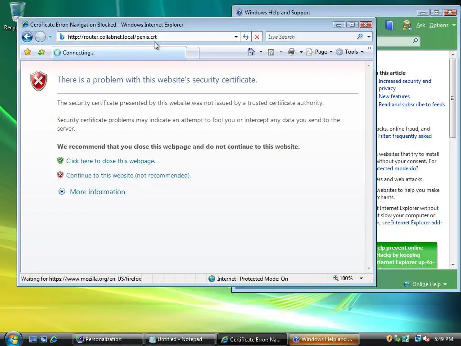Open the Online Help dropdown in Help window
The image size is (461, 346).
pos(425,284)
